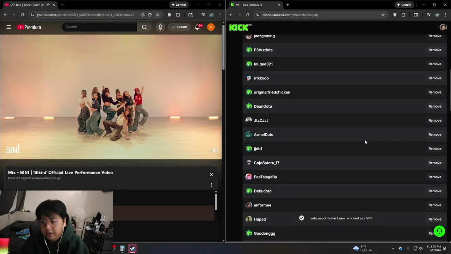Remove Dekudoto from VIP
Image resolution: width=451 pixels, height=254 pixels.
pos(435,191)
